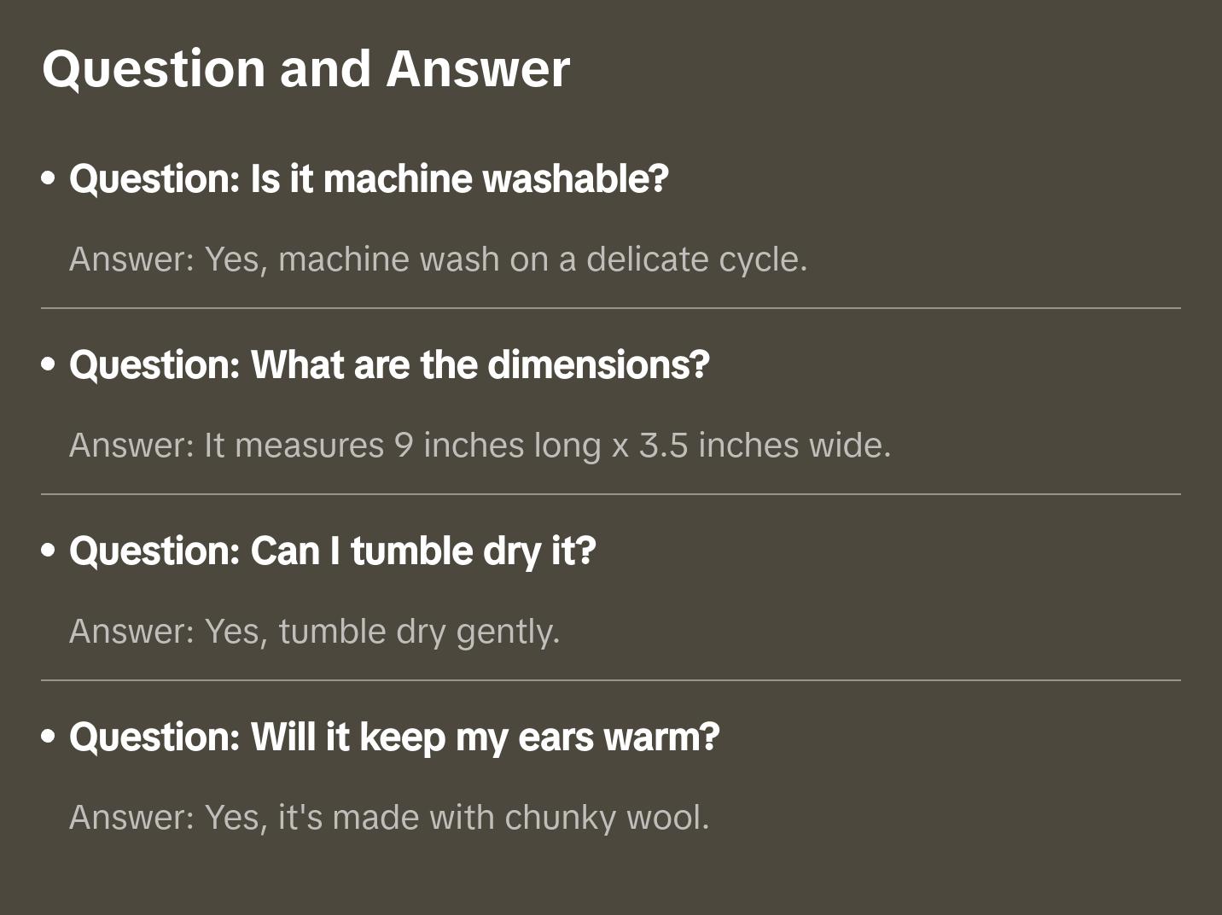Click the "Question and Answer" heading
The height and width of the screenshot is (915, 1222).
click(x=305, y=68)
